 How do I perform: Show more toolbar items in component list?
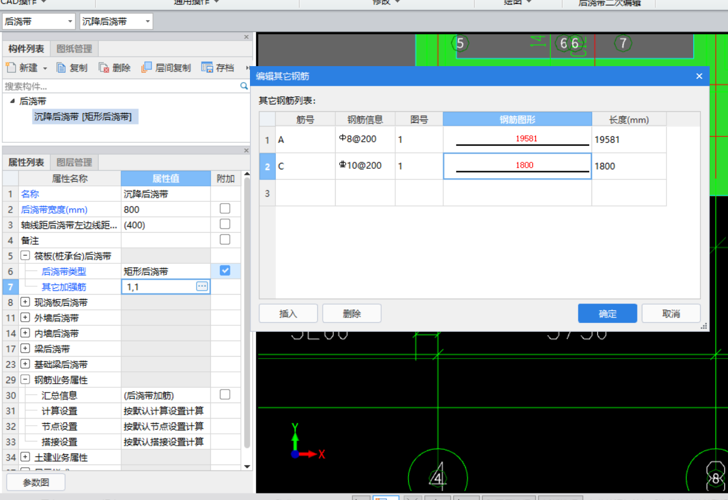tap(248, 68)
